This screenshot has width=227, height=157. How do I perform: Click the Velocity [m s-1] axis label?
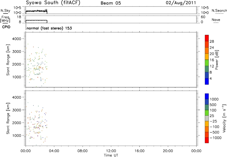click(x=224, y=118)
